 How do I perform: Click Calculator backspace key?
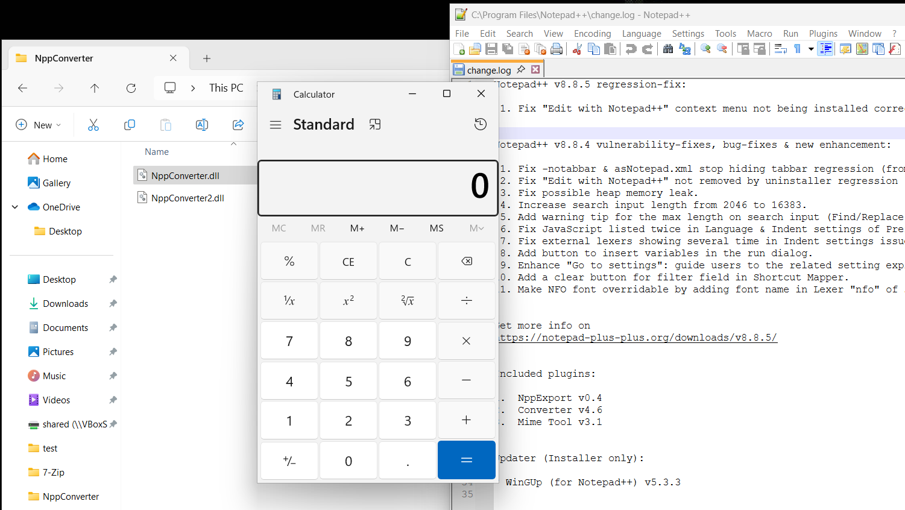click(x=467, y=261)
